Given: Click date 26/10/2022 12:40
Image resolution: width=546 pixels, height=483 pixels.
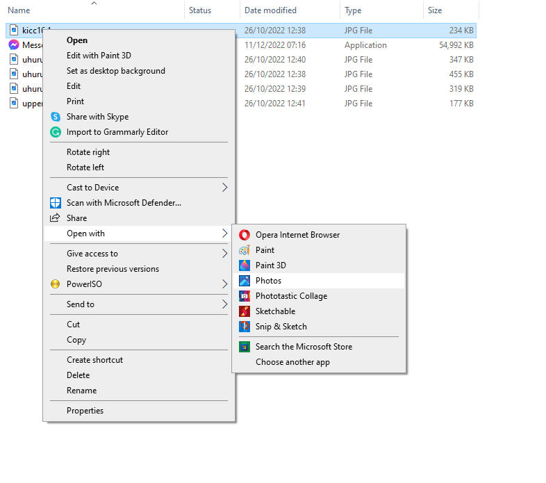Looking at the screenshot, I should pyautogui.click(x=275, y=60).
